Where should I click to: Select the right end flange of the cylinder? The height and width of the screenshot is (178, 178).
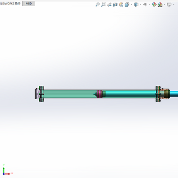coord(158,94)
